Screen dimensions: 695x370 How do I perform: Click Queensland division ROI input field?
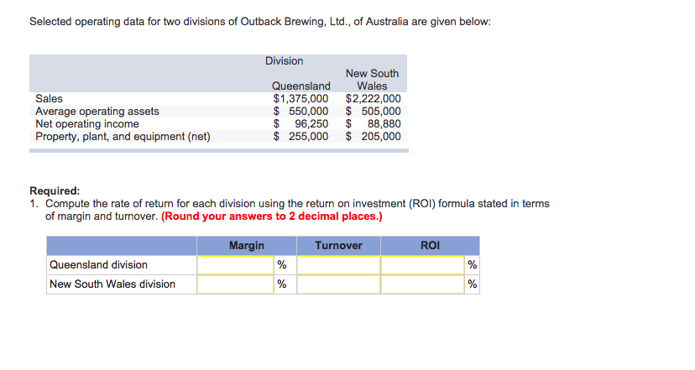tap(423, 265)
